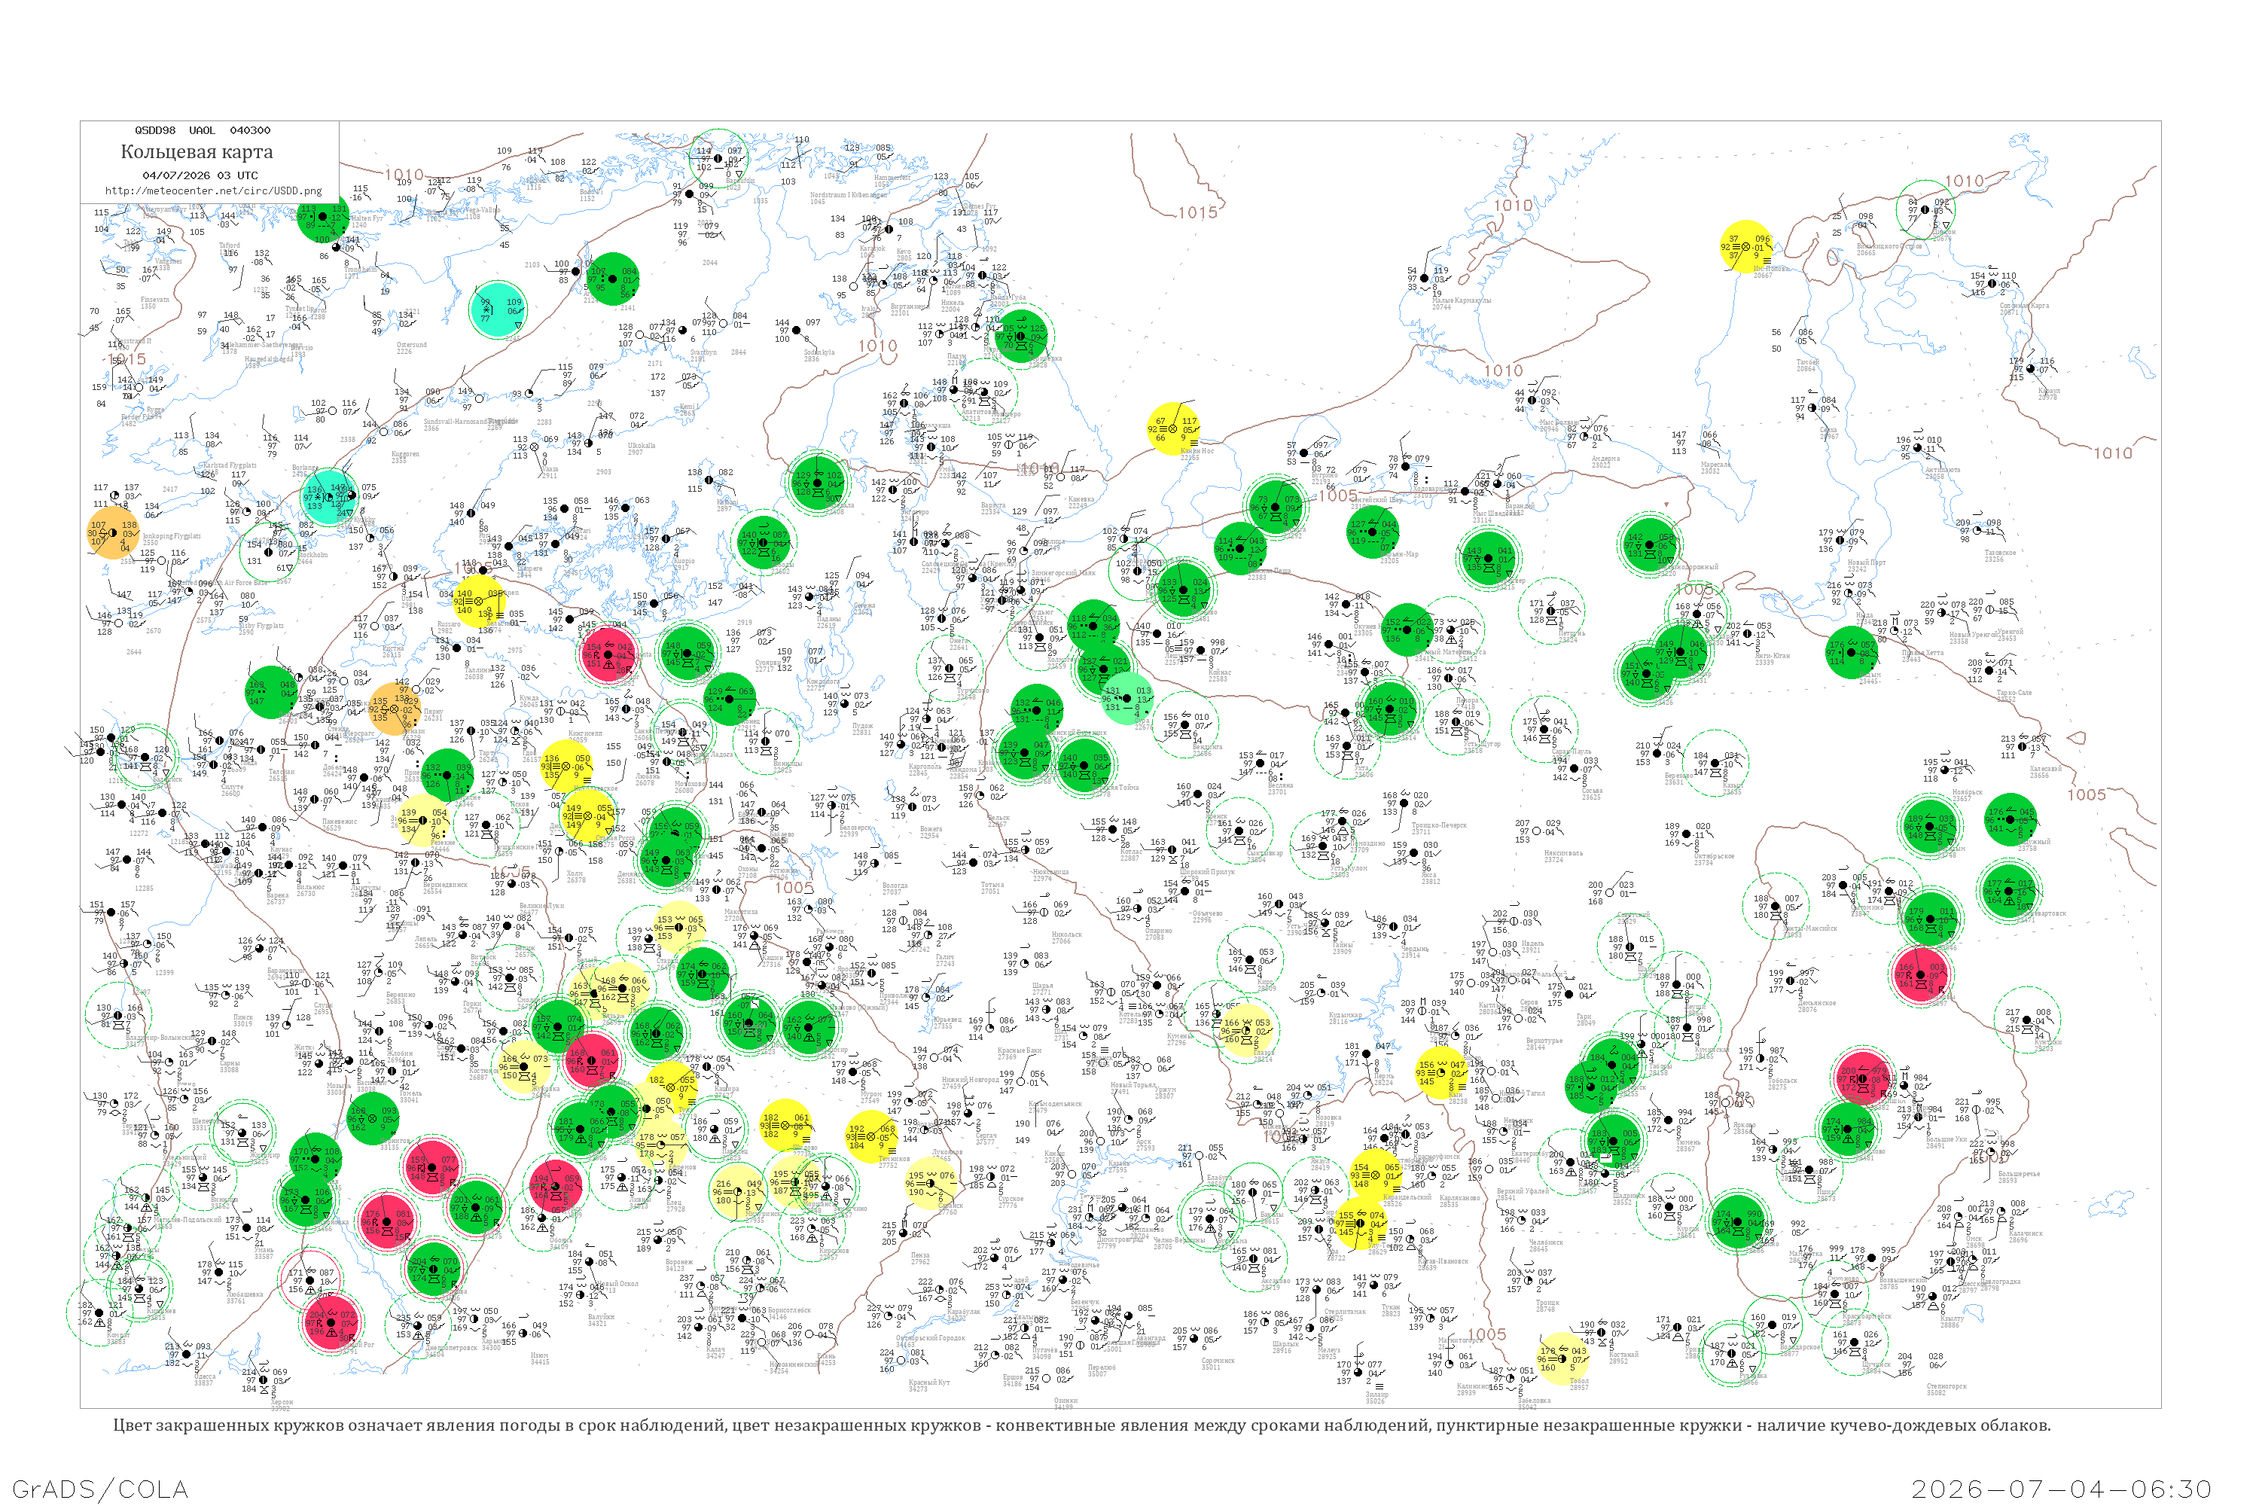Click the "Вилькицкого Остров 20665" label
2259x1506 pixels.
[1889, 248]
